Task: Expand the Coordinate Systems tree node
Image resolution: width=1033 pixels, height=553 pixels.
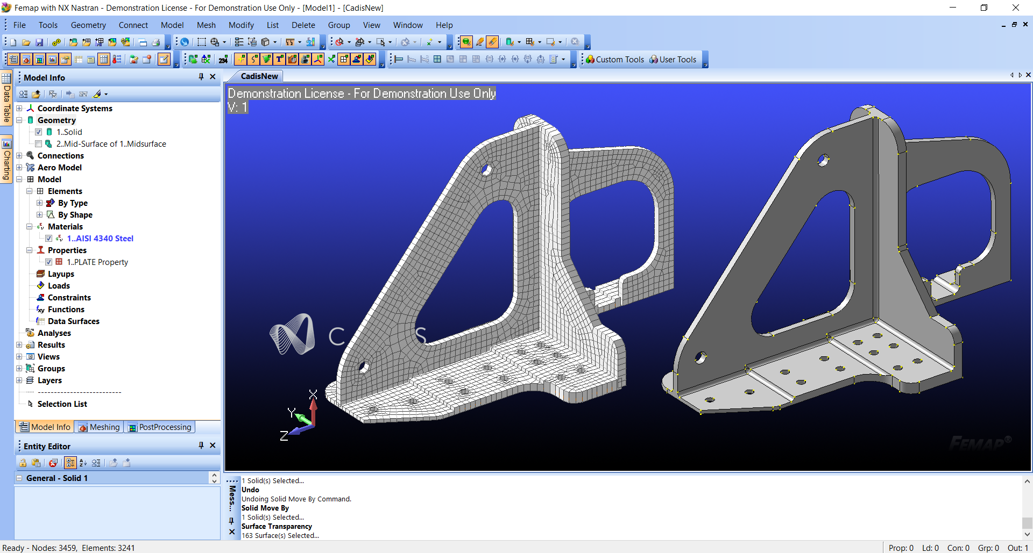Action: [x=19, y=109]
